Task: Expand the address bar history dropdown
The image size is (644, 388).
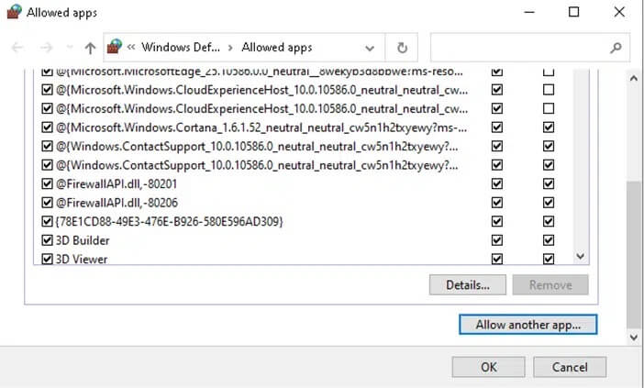Action: pos(370,48)
